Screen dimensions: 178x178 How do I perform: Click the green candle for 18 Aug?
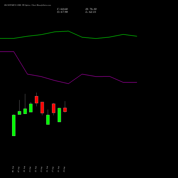pyautogui.click(x=59, y=115)
